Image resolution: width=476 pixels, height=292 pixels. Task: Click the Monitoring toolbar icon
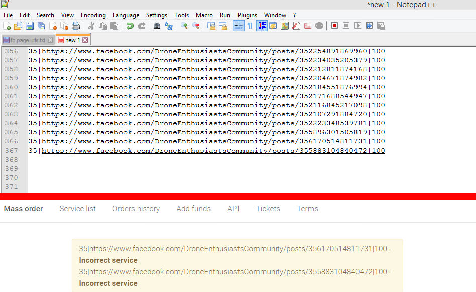click(x=319, y=26)
